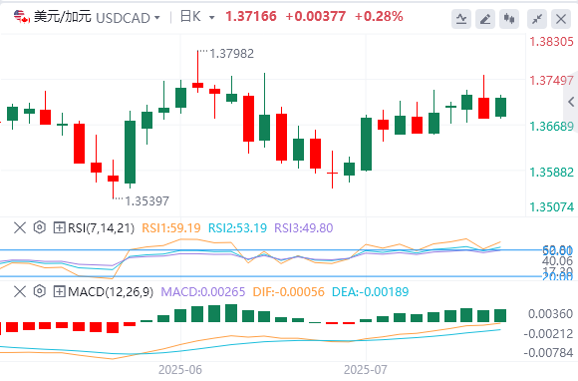Click the 1.36689 price axis label
This screenshot has width=578, height=381.
click(x=552, y=127)
